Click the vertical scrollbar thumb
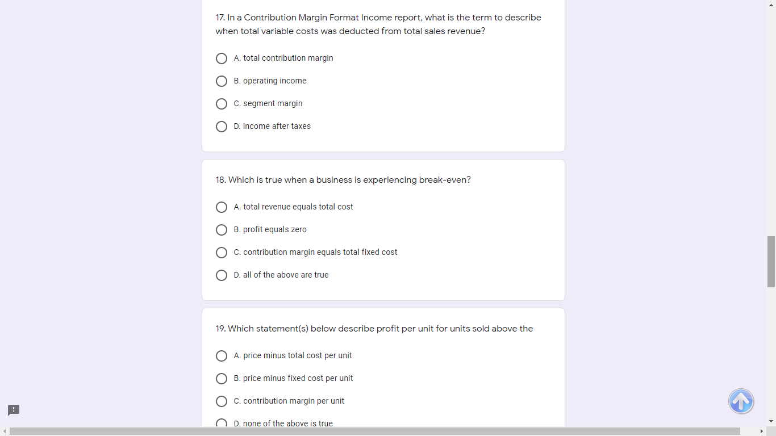The width and height of the screenshot is (776, 436). [771, 261]
